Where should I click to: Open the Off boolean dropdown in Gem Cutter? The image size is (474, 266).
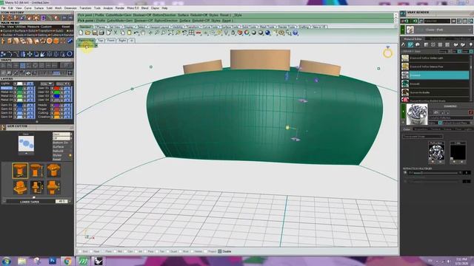click(x=62, y=138)
